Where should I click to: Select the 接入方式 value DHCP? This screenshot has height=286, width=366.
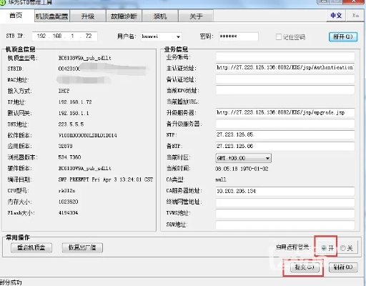64,91
